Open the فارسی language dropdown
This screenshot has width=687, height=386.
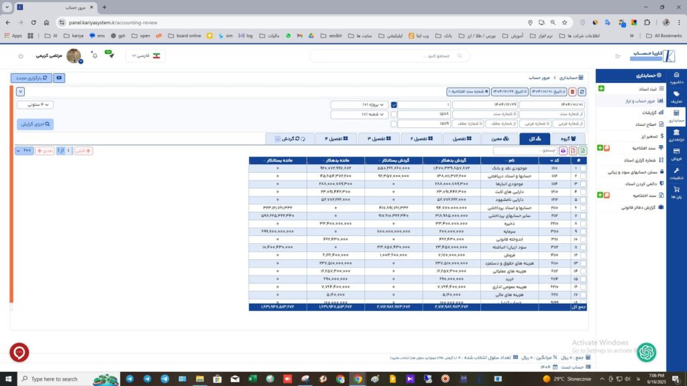point(145,56)
